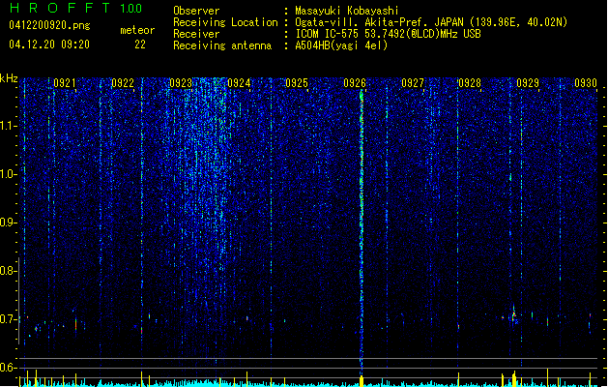
Task: Click the 0.6 kHz axis label
Action: pos(9,368)
